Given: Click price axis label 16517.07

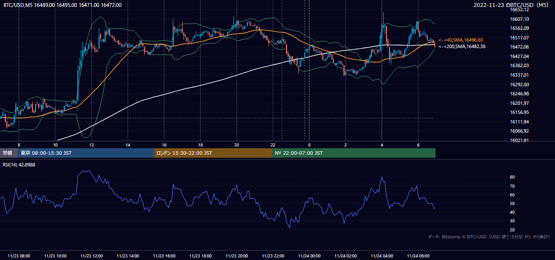Looking at the screenshot, I should [519, 38].
